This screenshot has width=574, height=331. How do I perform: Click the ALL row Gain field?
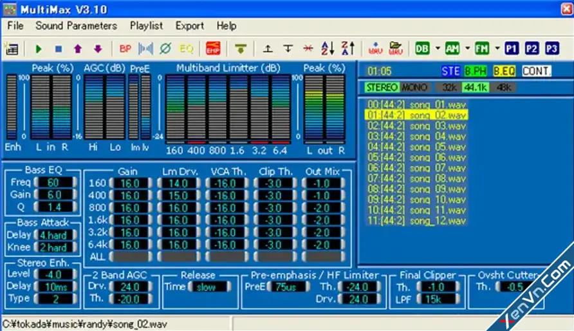pyautogui.click(x=131, y=256)
